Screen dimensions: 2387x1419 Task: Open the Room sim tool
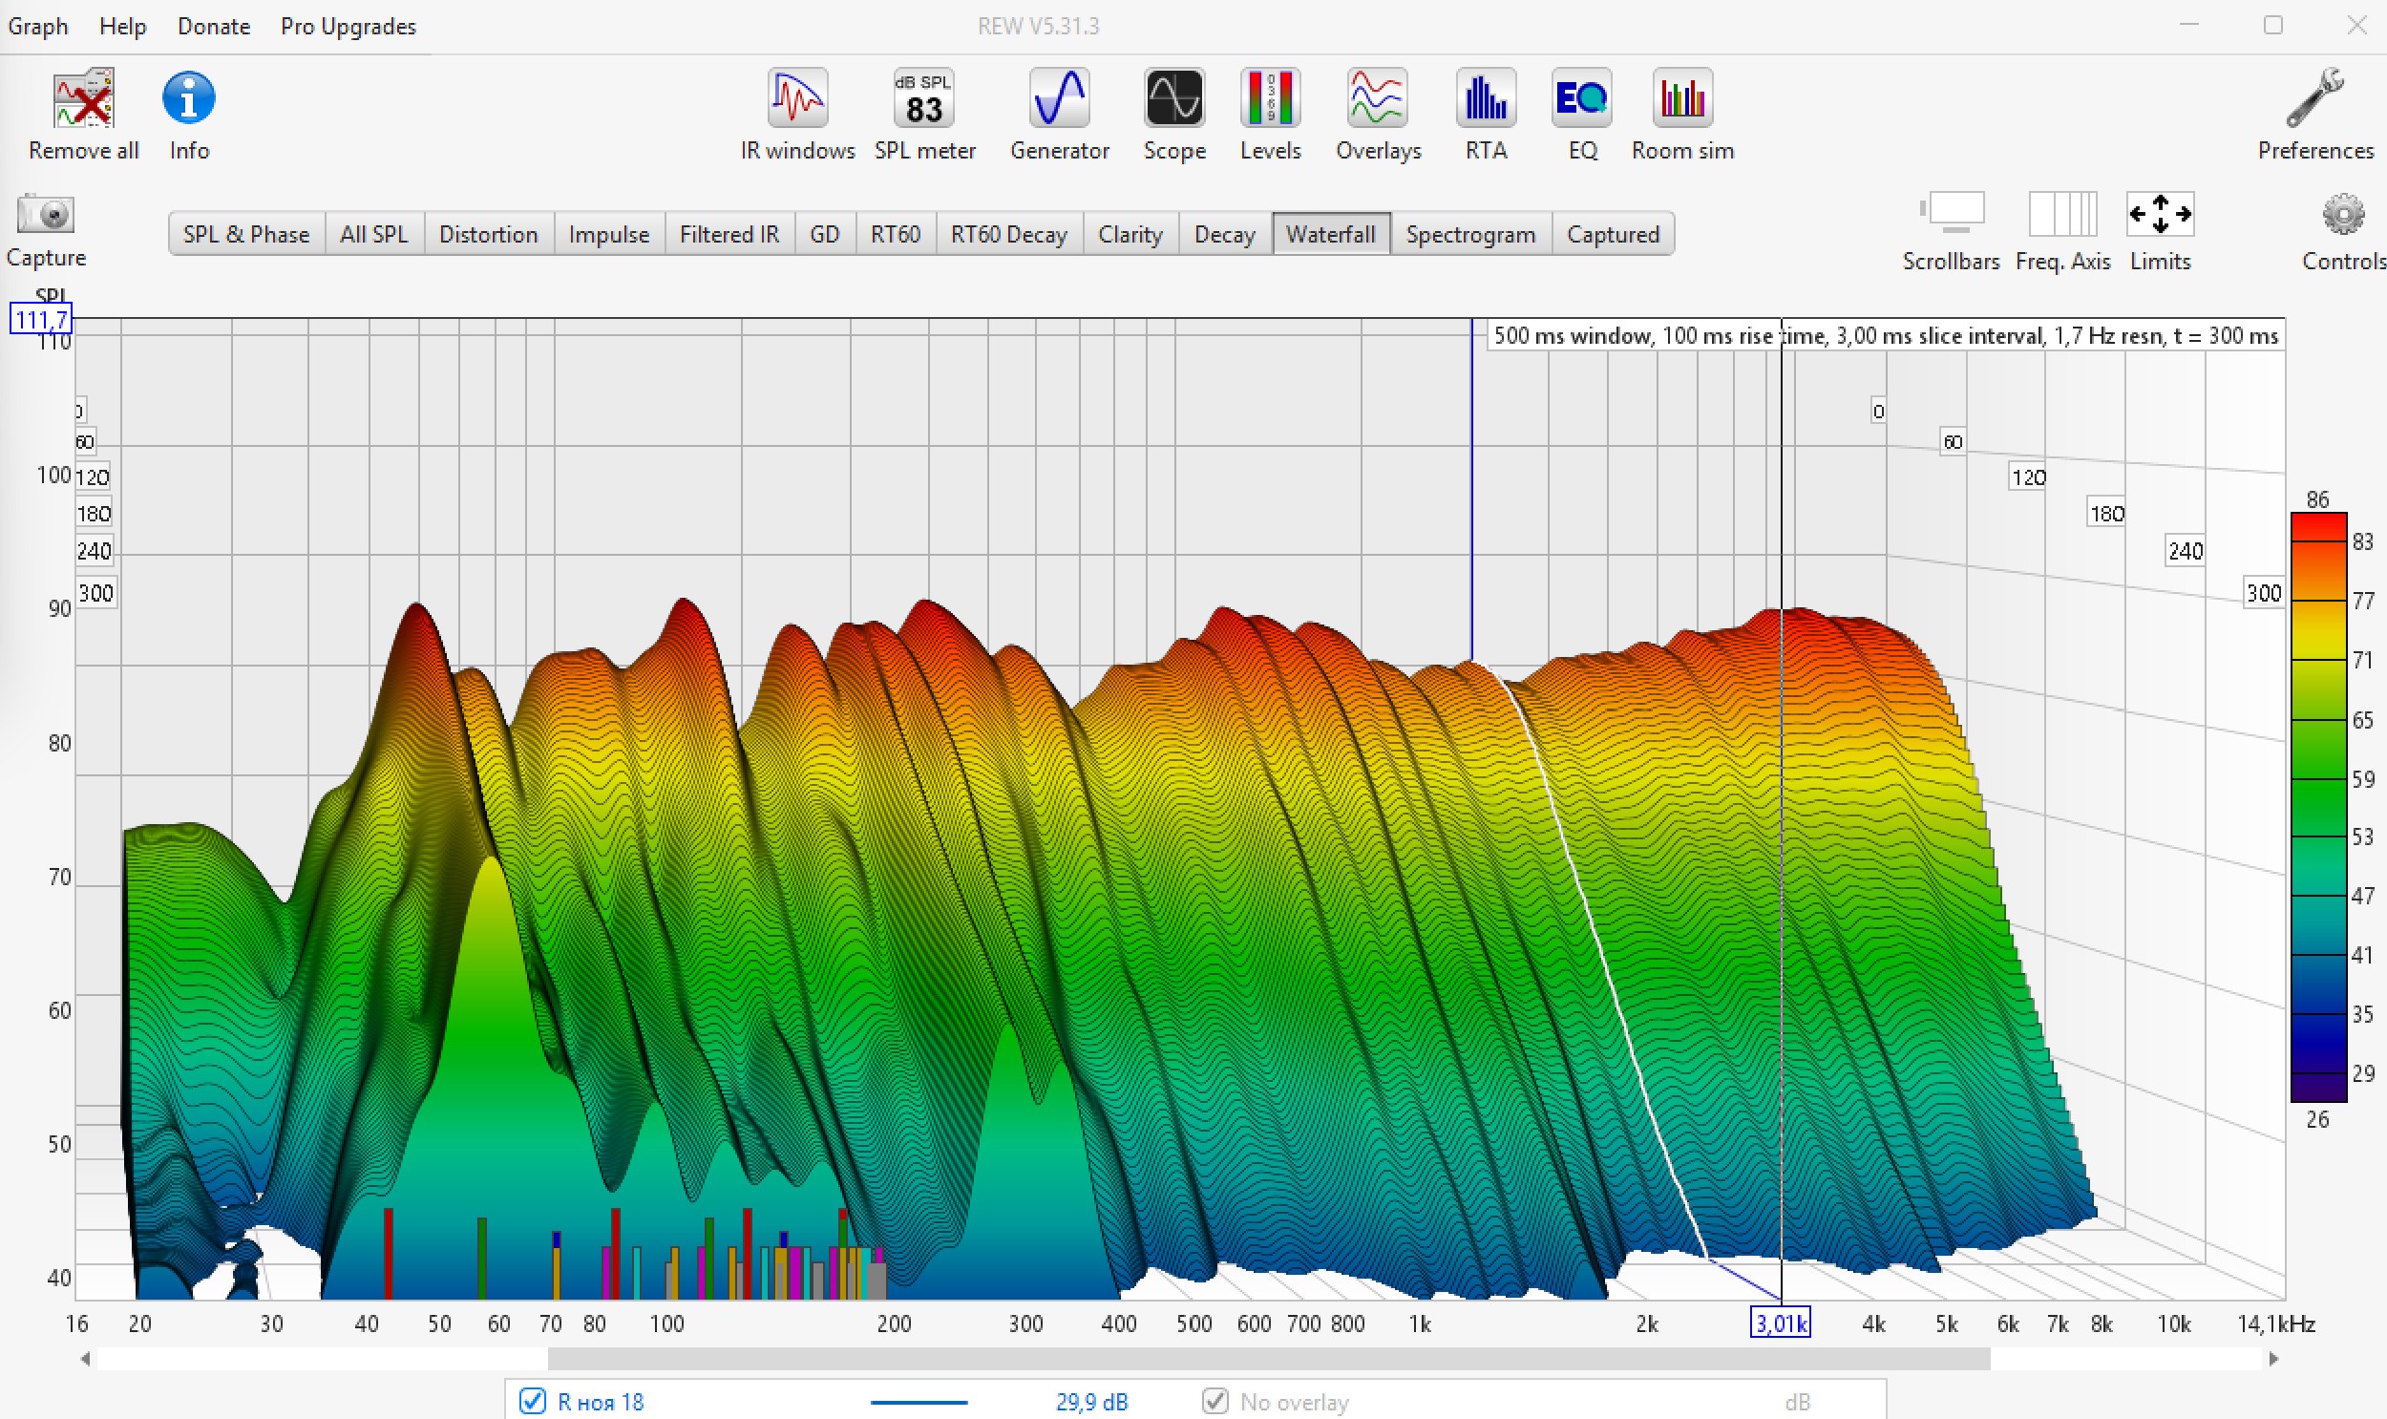tap(1681, 98)
